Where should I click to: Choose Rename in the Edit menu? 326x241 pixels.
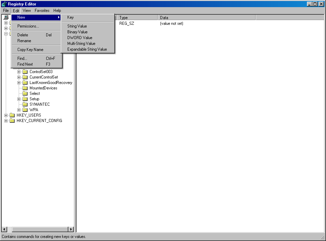tap(36, 41)
